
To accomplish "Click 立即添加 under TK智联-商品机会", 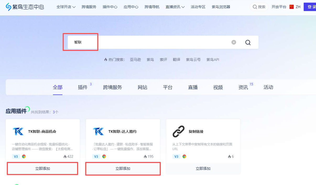I will pos(42,168).
